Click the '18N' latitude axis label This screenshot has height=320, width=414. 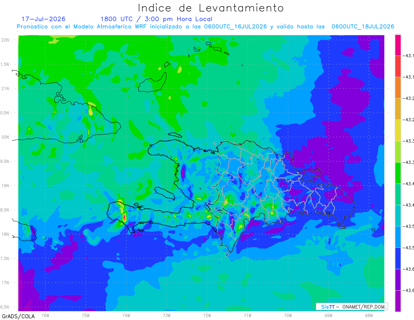click(x=6, y=234)
